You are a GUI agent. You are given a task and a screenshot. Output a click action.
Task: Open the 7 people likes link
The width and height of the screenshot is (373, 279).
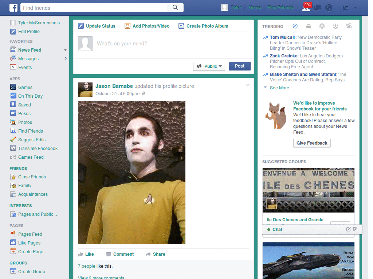[x=87, y=266]
